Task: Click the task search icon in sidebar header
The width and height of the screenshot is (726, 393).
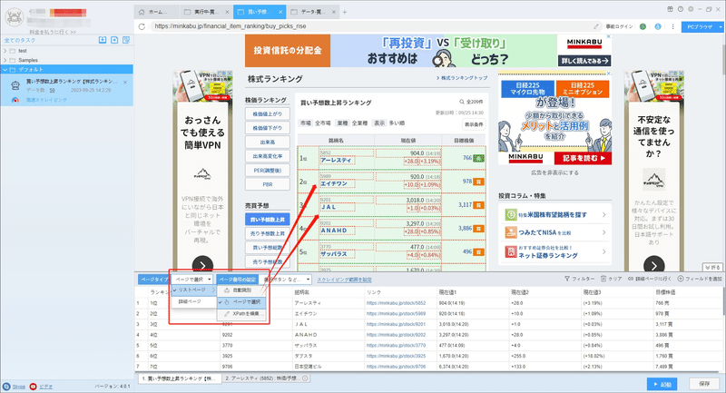Action: tap(126, 40)
